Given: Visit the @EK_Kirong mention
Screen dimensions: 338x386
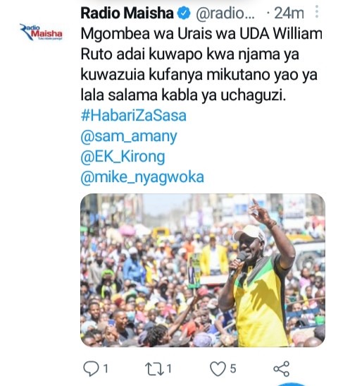Looking at the screenshot, I should point(123,157).
